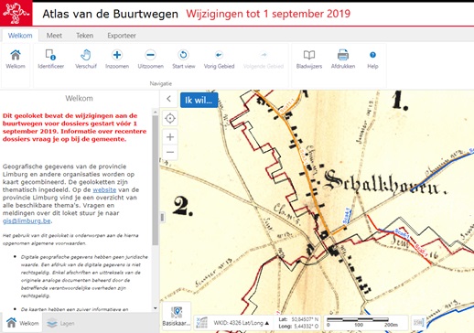Zoom in with the map plus button

tap(170, 137)
